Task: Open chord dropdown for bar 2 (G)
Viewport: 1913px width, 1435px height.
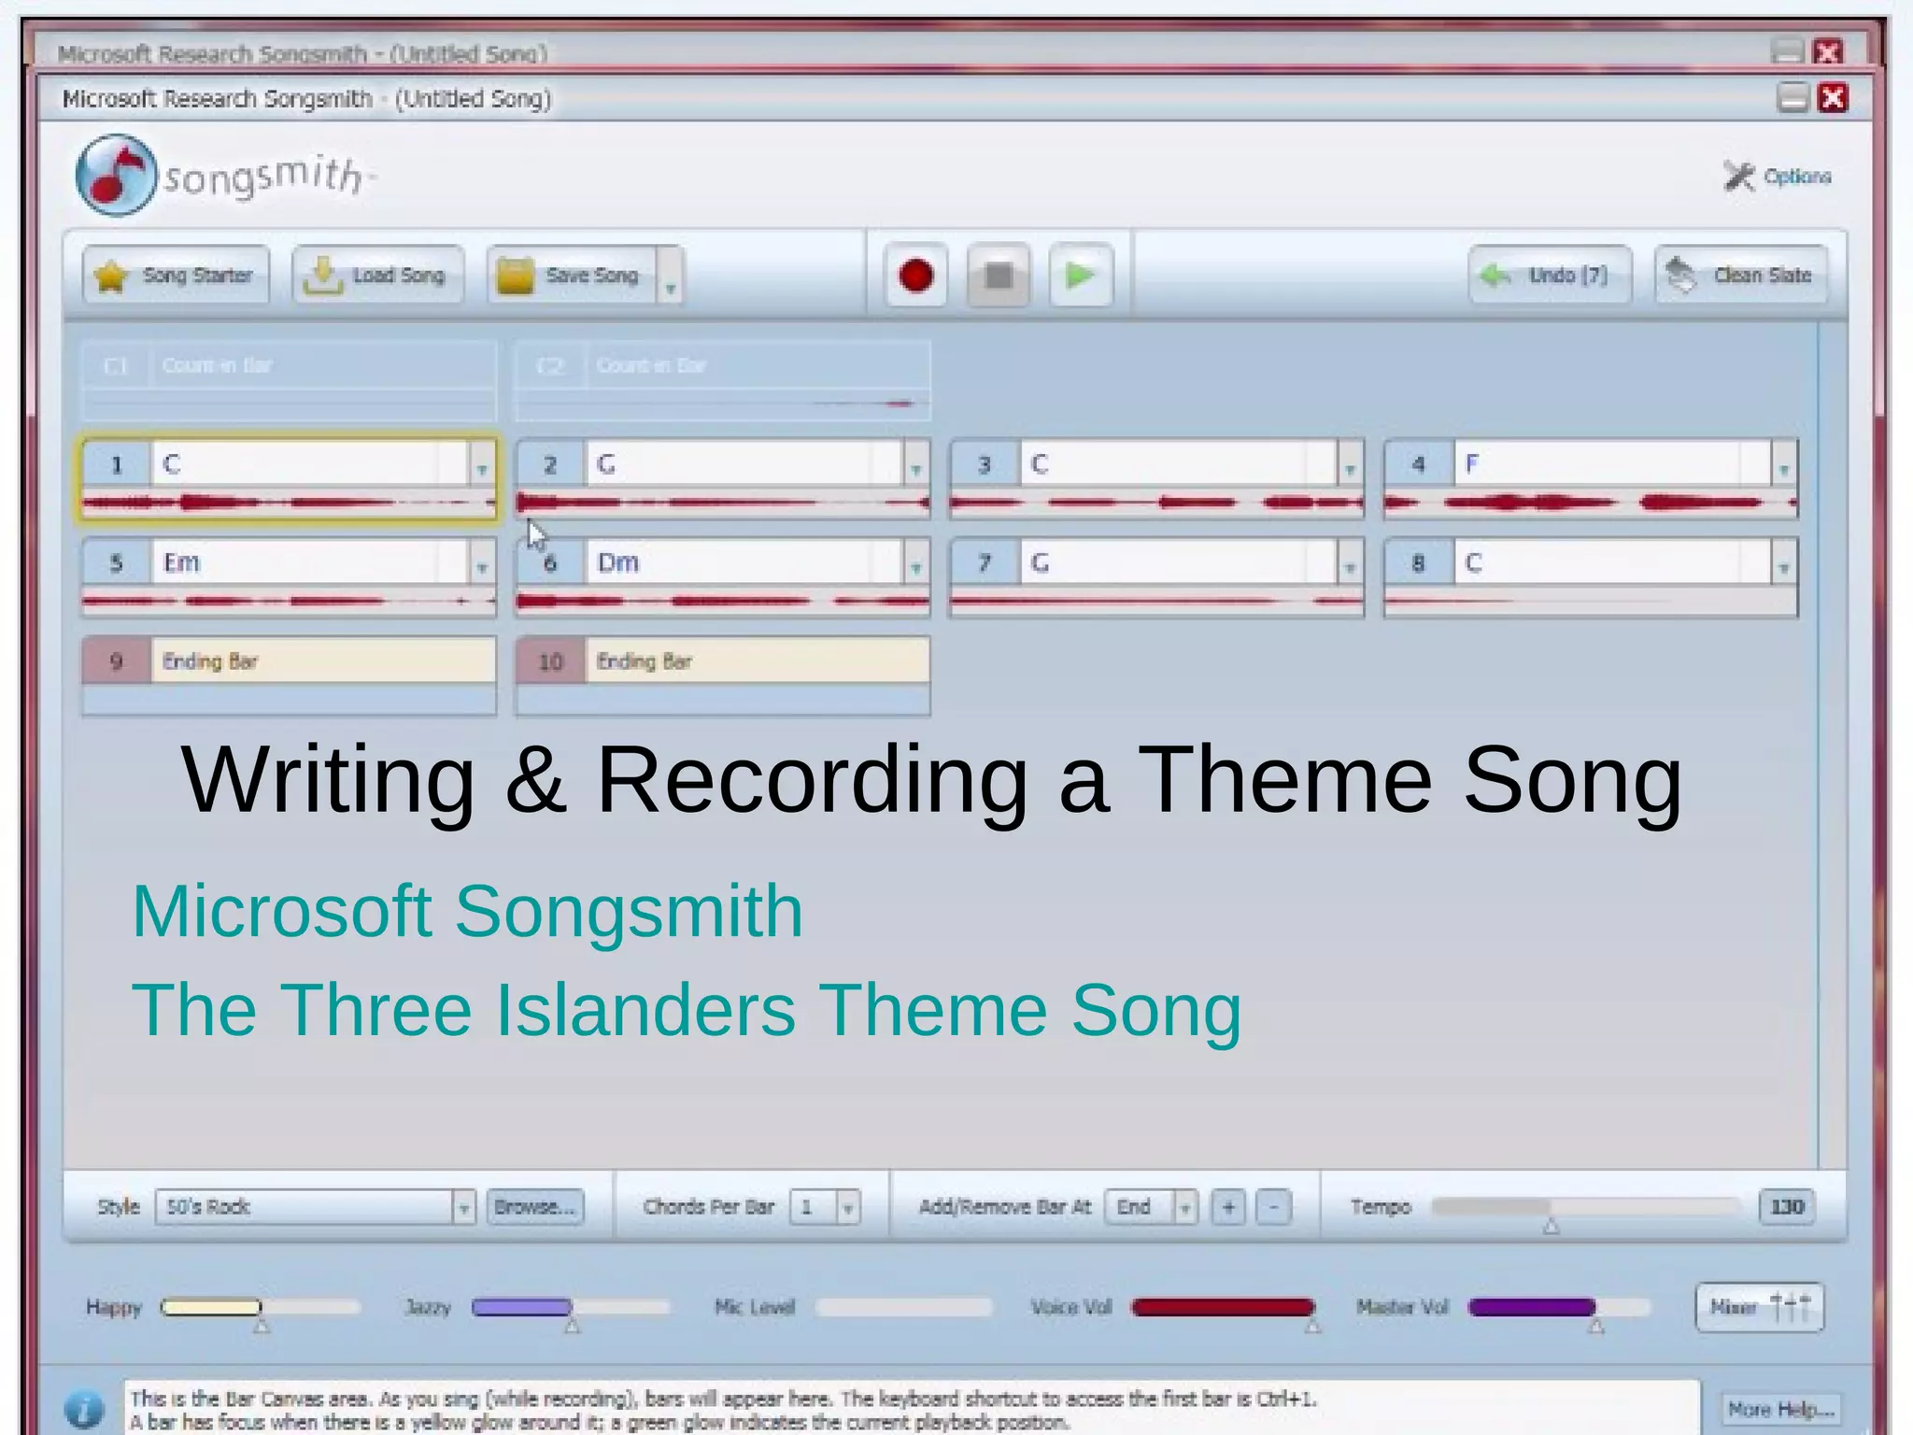Action: click(916, 465)
